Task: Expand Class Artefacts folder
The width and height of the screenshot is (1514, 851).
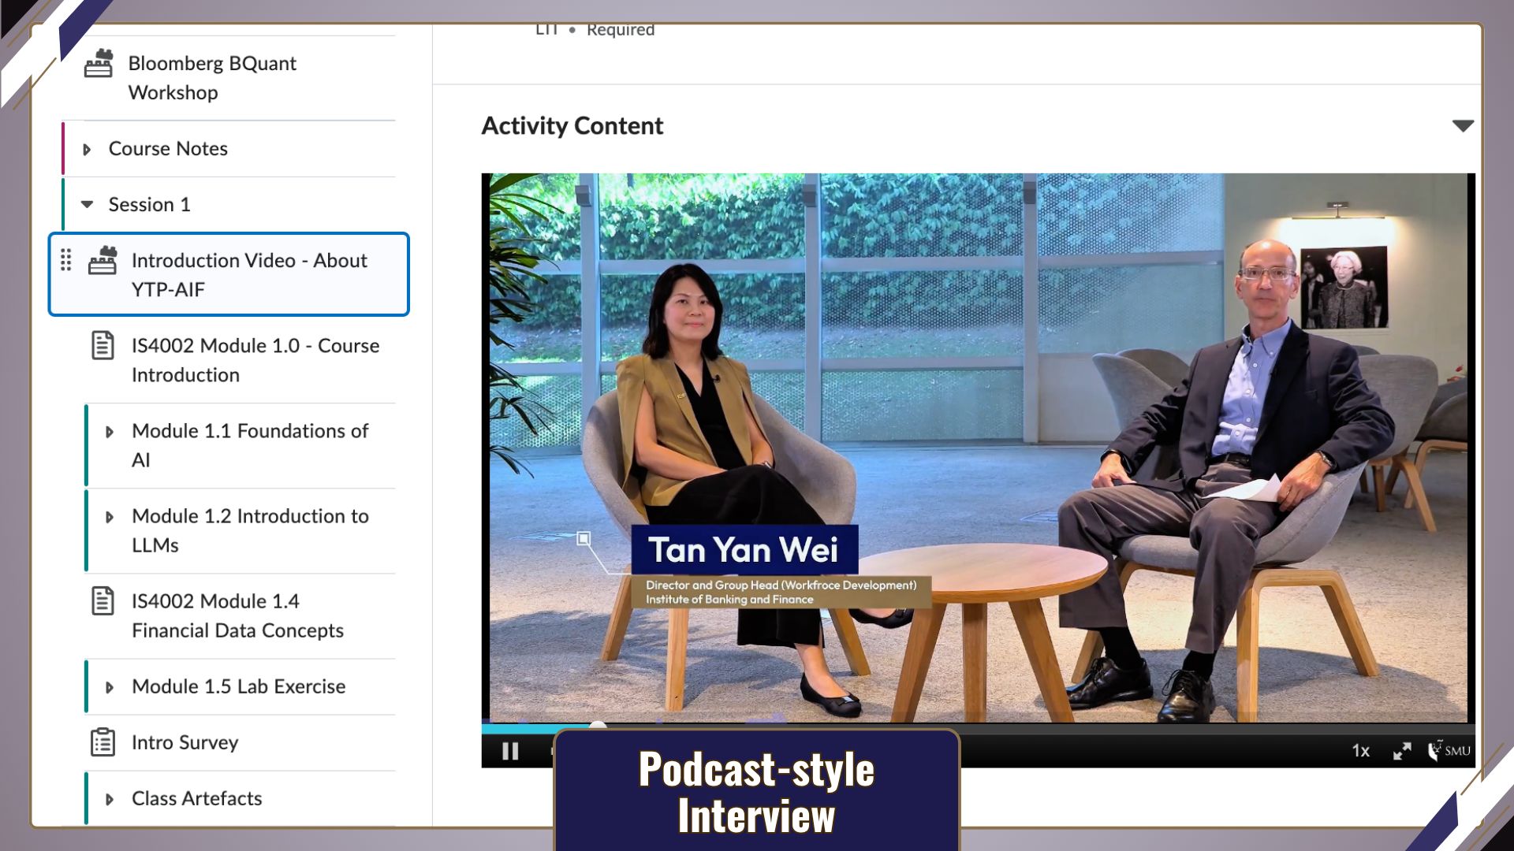Action: click(x=110, y=799)
